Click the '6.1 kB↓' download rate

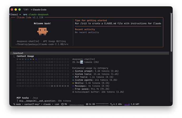tap(118, 104)
